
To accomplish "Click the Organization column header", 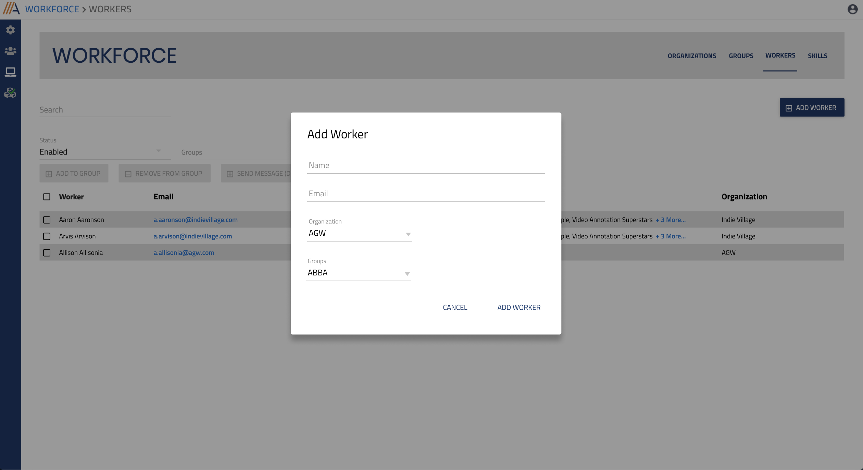I will tap(744, 197).
